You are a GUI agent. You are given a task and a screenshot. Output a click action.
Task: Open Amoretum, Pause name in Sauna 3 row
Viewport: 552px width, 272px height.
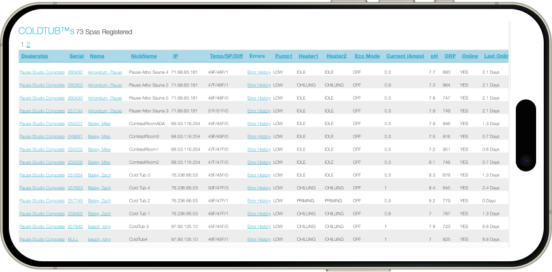coord(105,111)
